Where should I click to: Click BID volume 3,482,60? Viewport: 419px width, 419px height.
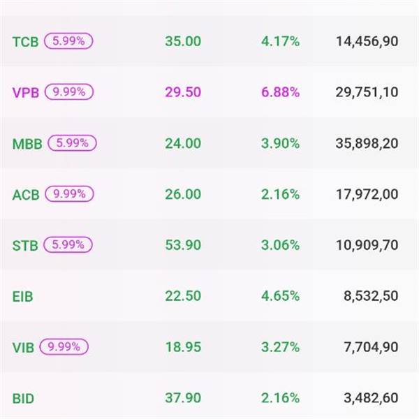click(371, 399)
